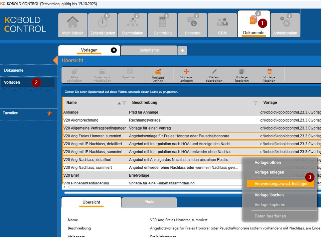Screen dimensions: 322x238
Task: Select the V20 Allgemeine Vertragsbedingungen row
Action: point(192,128)
